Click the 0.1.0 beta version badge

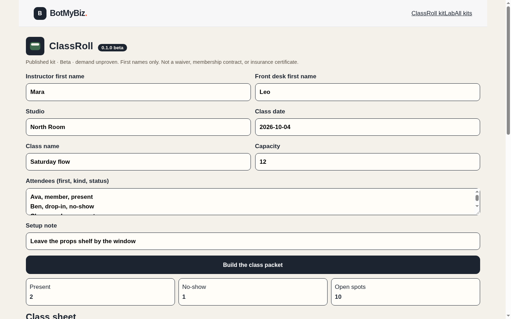click(x=112, y=47)
